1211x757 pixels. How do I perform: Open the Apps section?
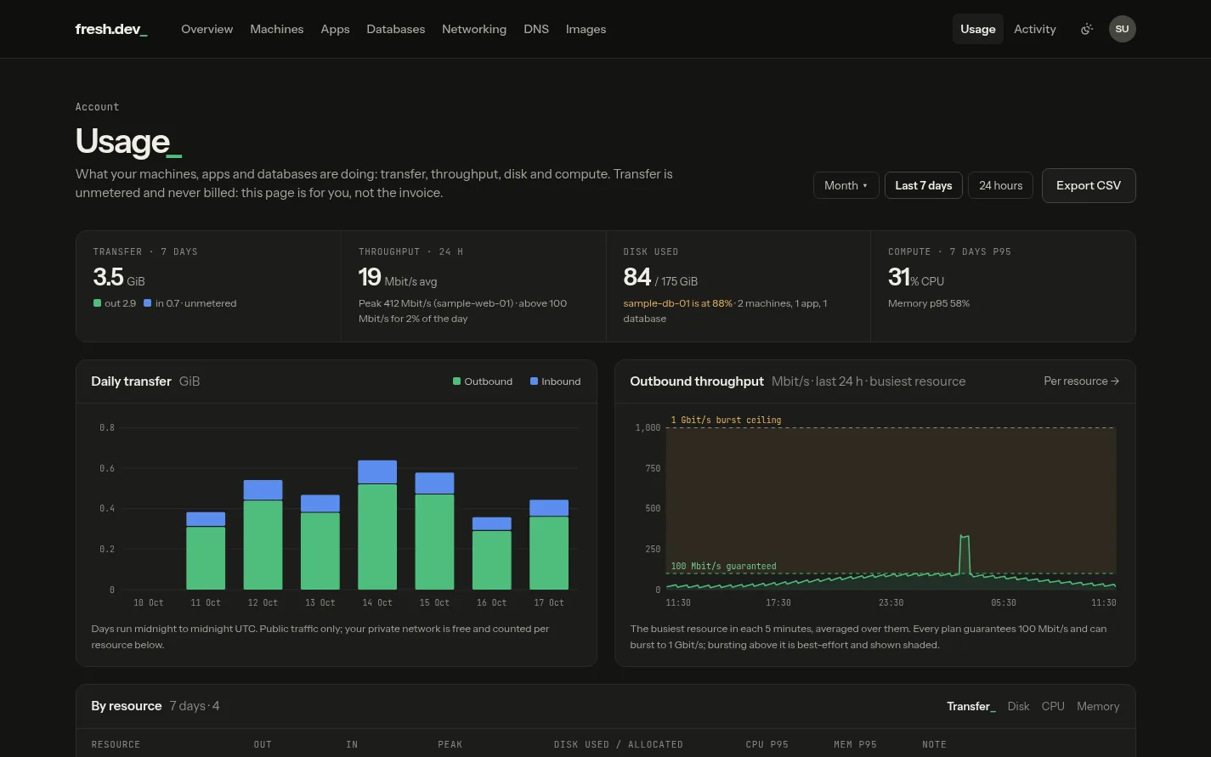pyautogui.click(x=335, y=29)
